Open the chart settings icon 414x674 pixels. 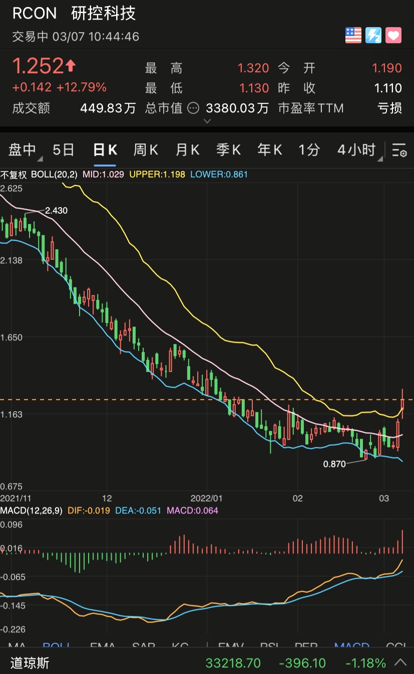(x=399, y=150)
